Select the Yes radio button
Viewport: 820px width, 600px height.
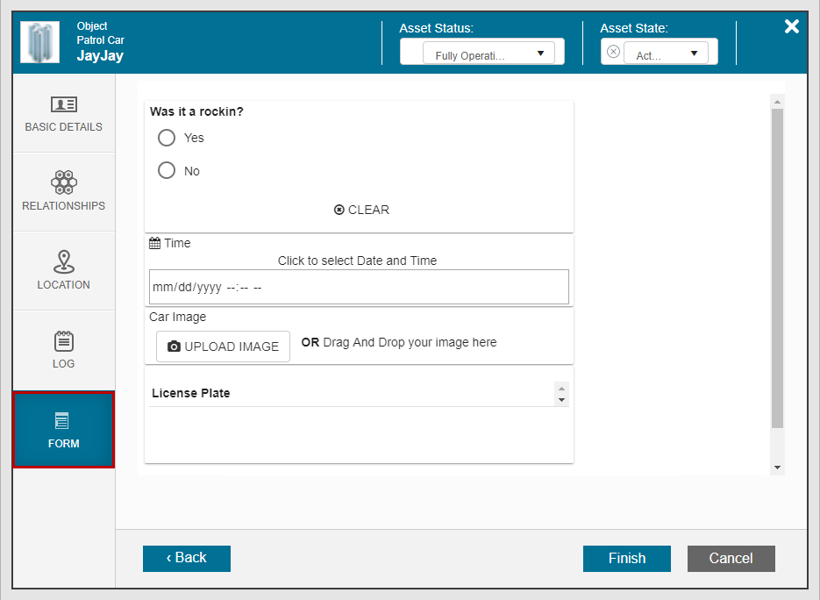pyautogui.click(x=167, y=138)
